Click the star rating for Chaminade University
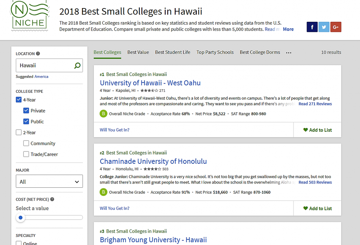Image resolution: width=360 pixels, height=245 pixels. [x=152, y=169]
